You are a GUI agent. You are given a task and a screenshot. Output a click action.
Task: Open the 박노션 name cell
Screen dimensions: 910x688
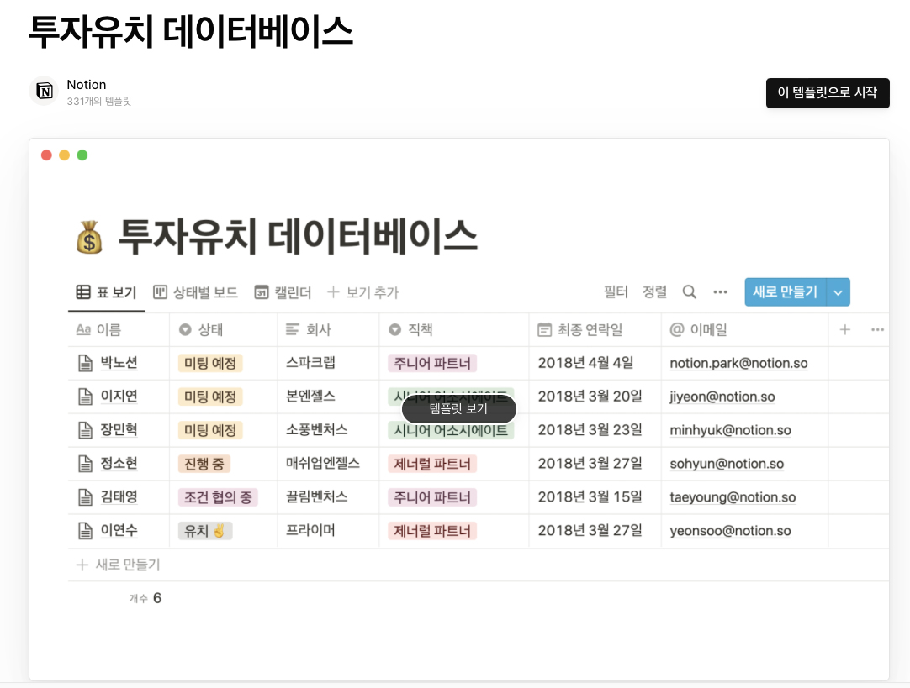tap(119, 363)
